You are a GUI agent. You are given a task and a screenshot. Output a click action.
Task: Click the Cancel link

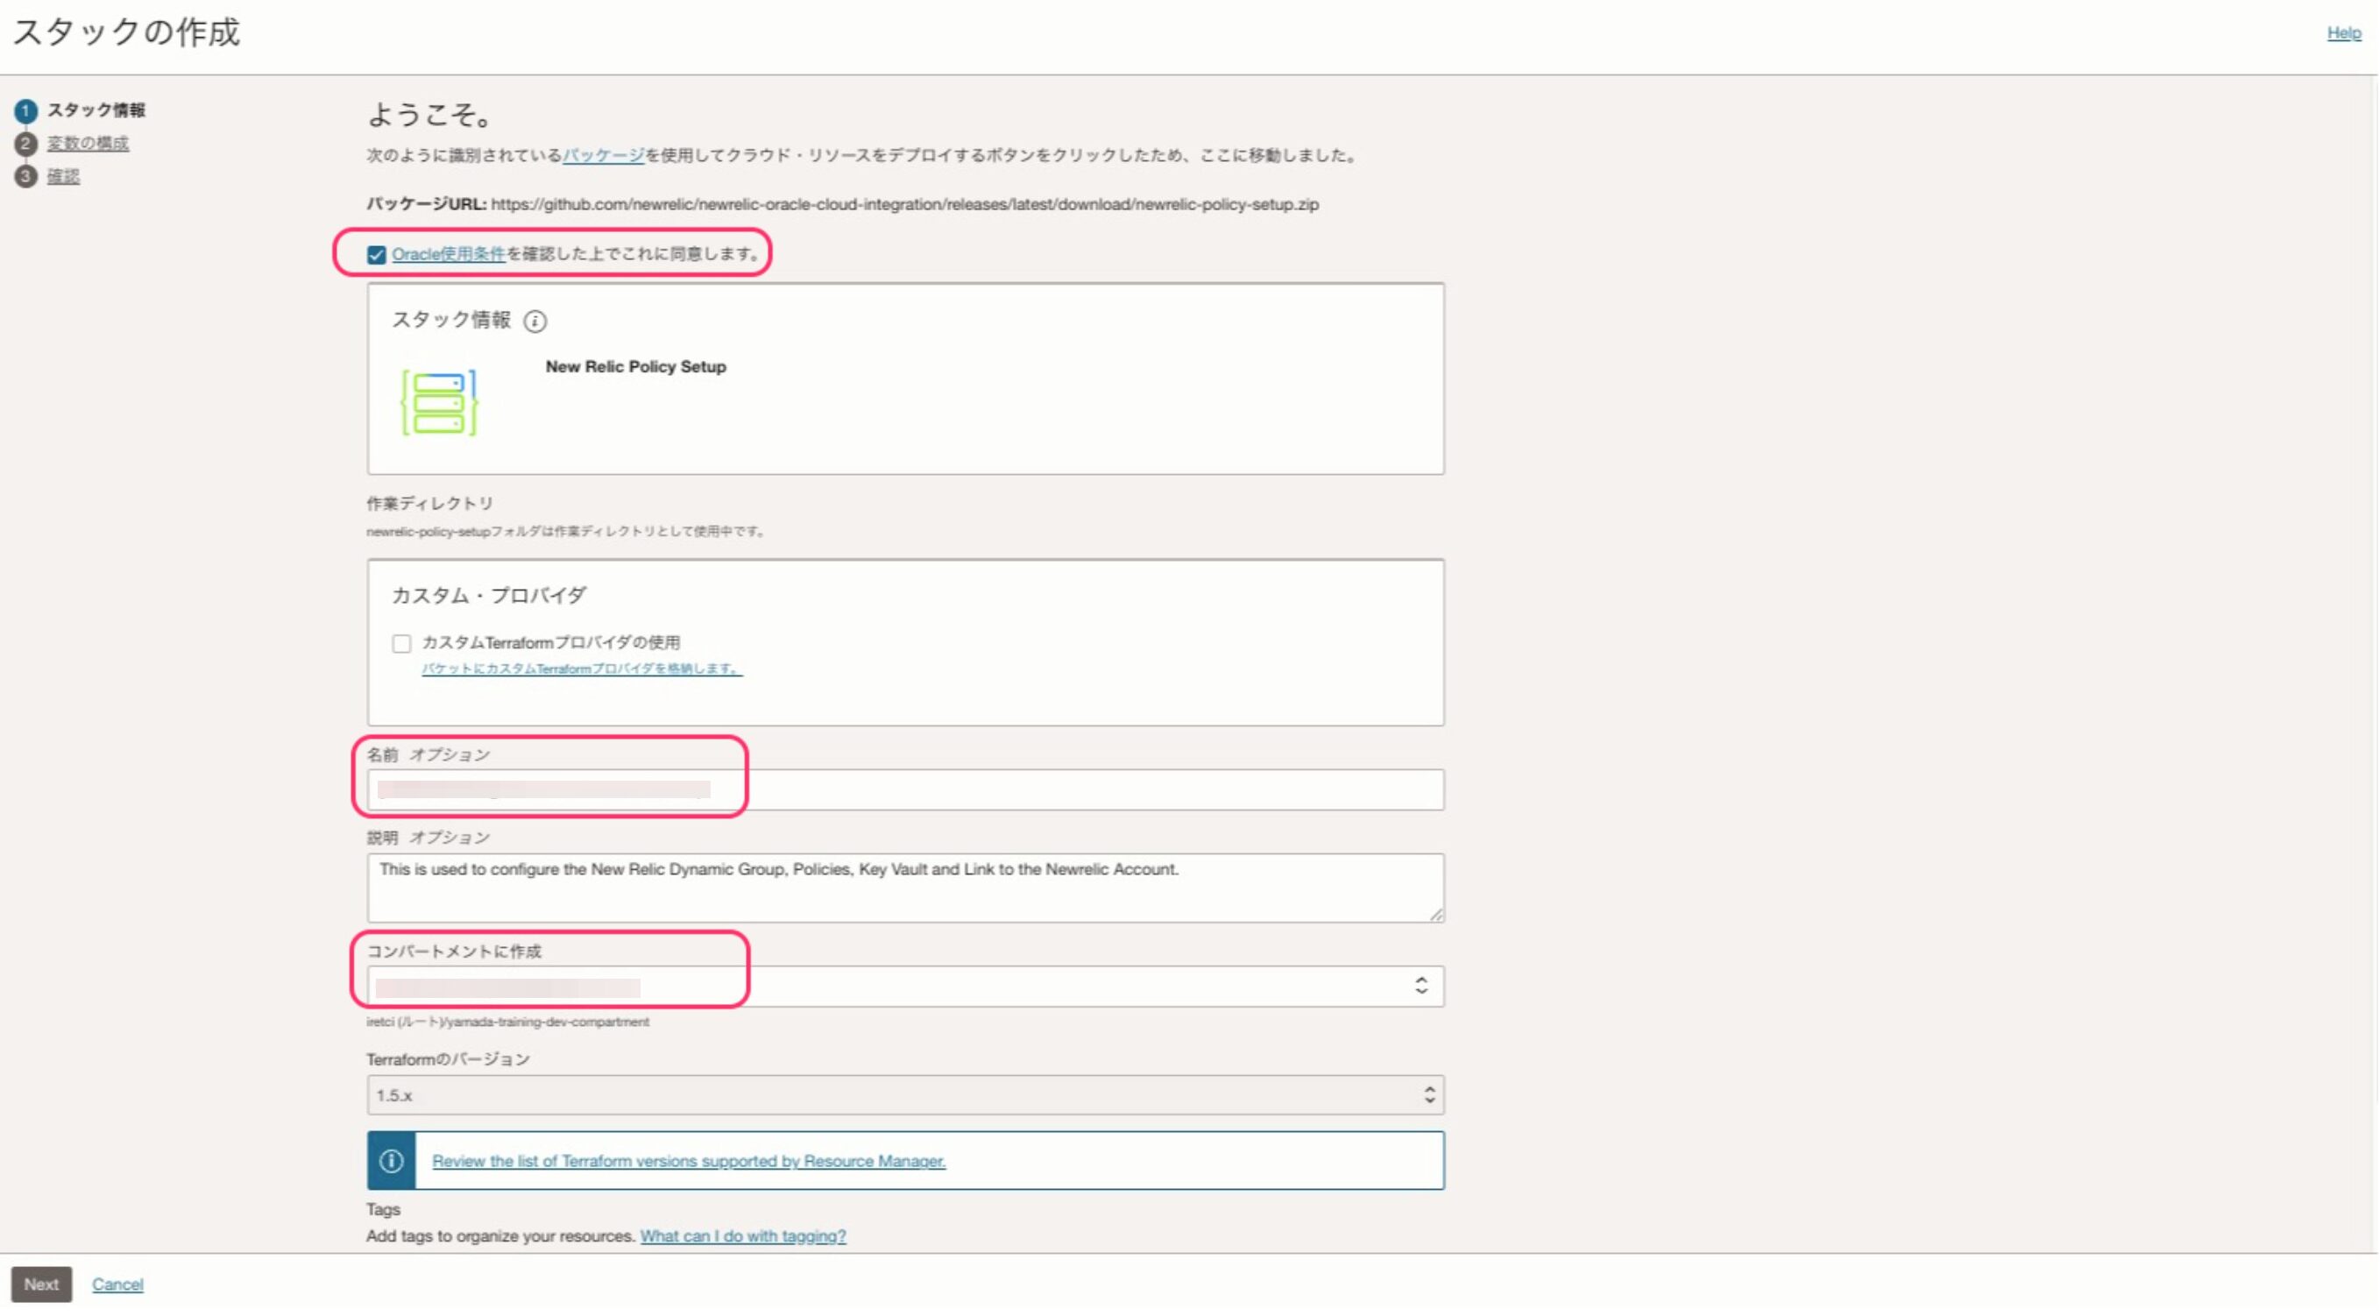tap(117, 1285)
